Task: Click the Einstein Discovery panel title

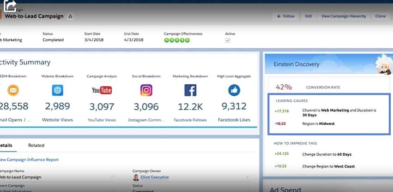Action: (x=296, y=64)
